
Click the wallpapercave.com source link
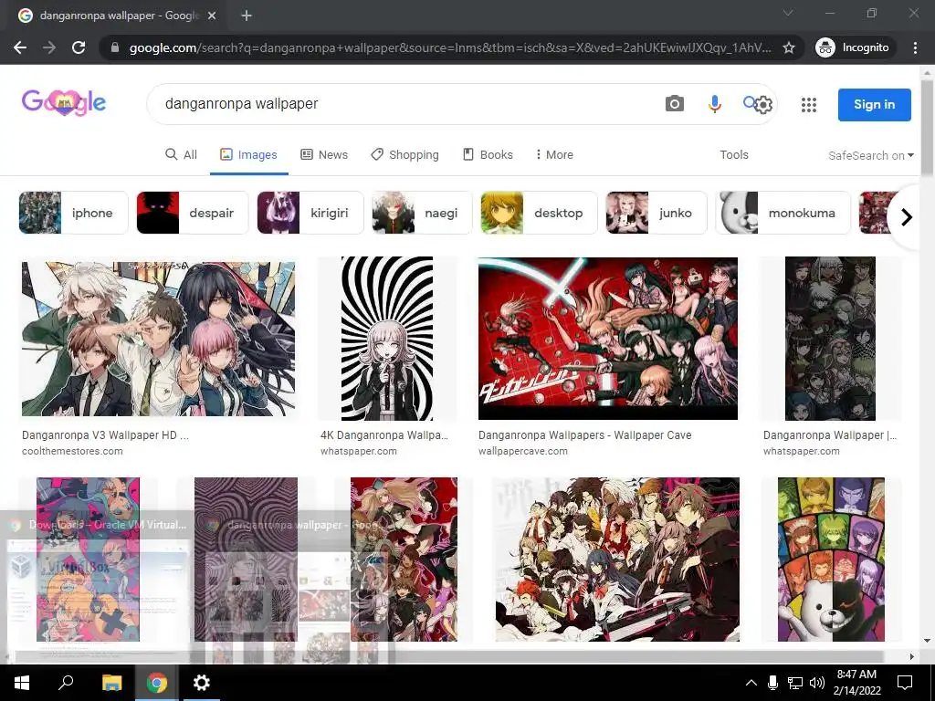[523, 451]
